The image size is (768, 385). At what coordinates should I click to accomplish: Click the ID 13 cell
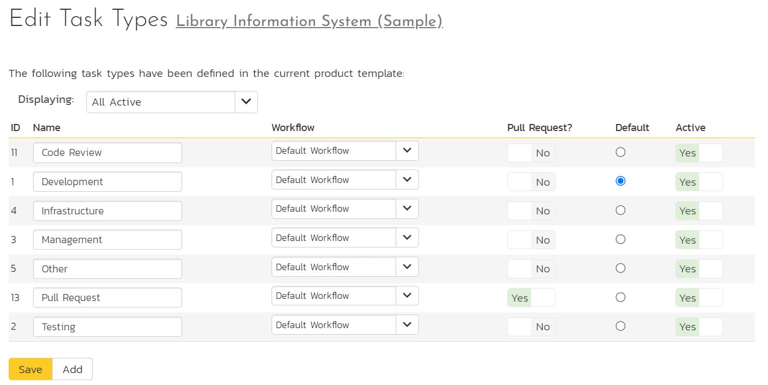coord(15,298)
